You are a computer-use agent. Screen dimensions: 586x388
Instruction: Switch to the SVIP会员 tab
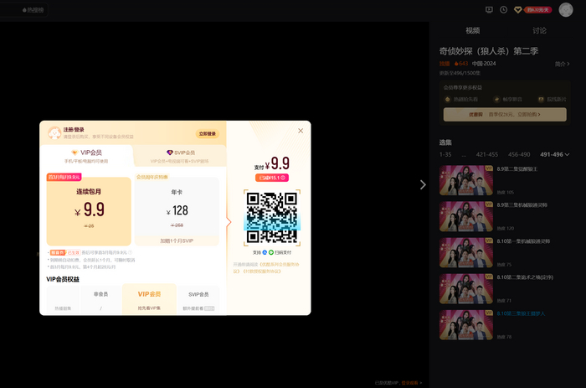point(180,156)
